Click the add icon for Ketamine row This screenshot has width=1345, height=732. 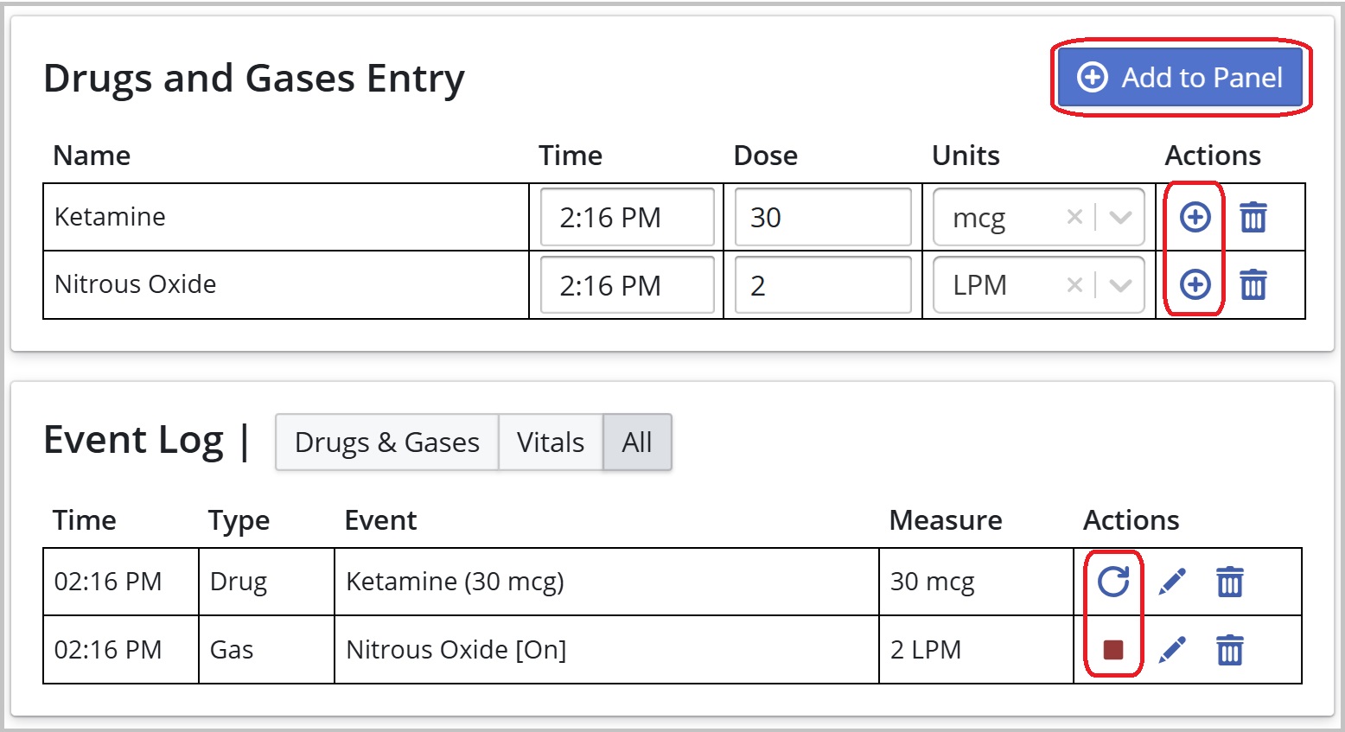(1195, 217)
